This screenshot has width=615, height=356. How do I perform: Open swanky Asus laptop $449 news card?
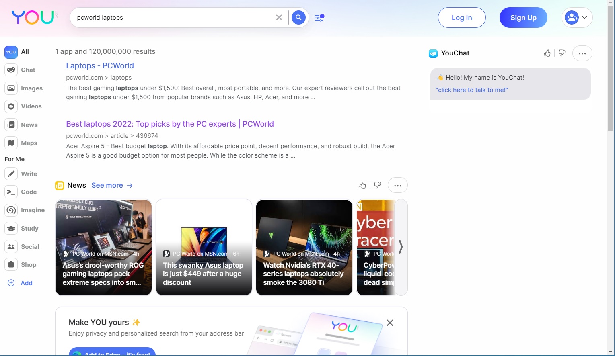pyautogui.click(x=204, y=248)
